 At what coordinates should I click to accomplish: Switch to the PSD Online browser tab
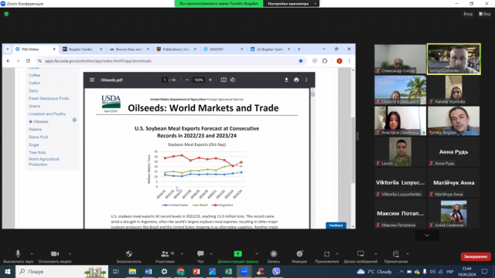click(x=36, y=49)
